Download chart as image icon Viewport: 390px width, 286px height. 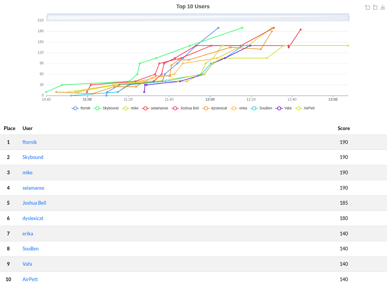click(x=383, y=7)
